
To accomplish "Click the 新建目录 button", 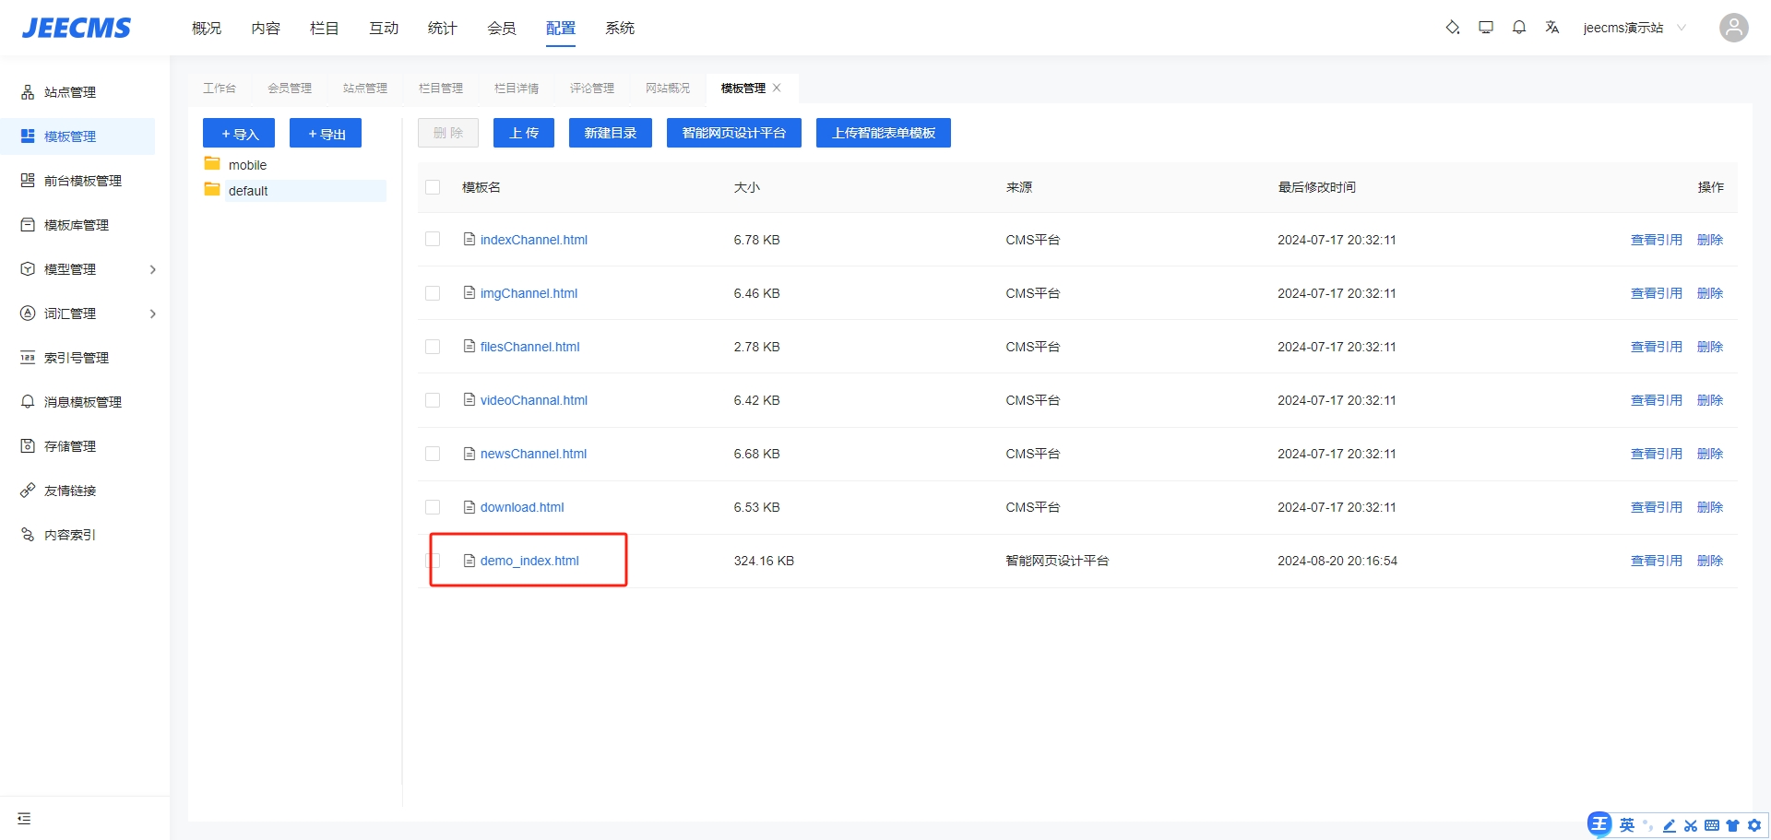I will tap(610, 133).
